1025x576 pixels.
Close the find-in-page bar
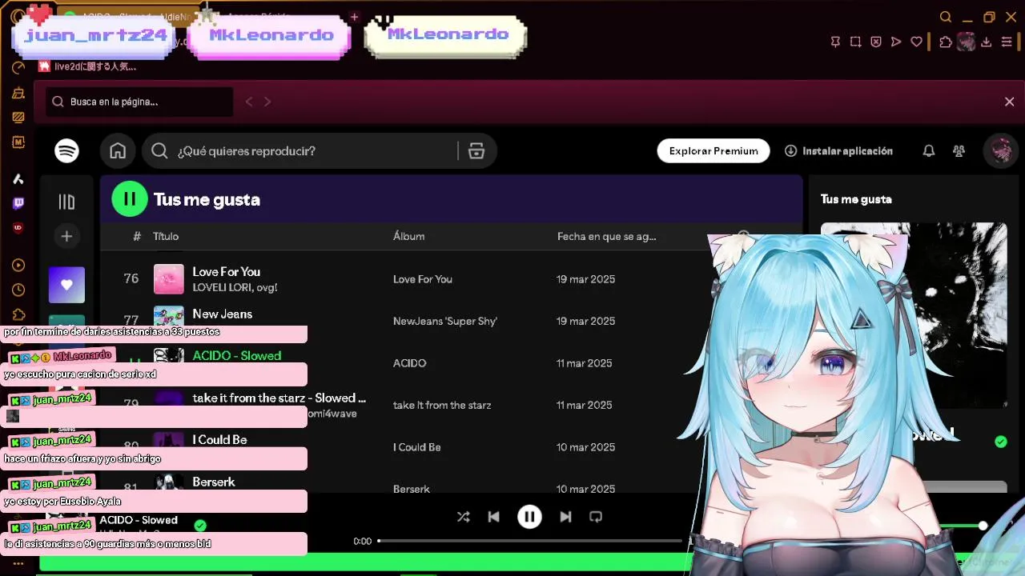(1009, 102)
